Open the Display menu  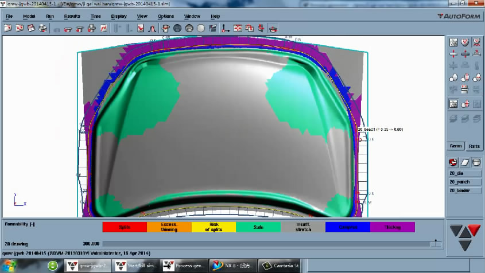[x=119, y=16]
